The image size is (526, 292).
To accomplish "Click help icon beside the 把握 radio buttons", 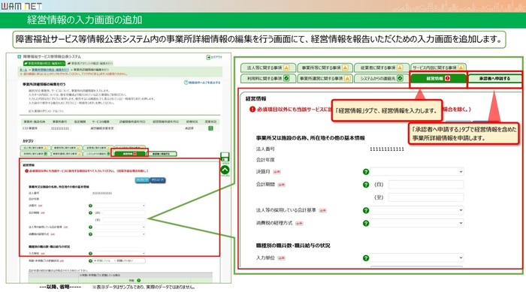I will pos(90,260).
